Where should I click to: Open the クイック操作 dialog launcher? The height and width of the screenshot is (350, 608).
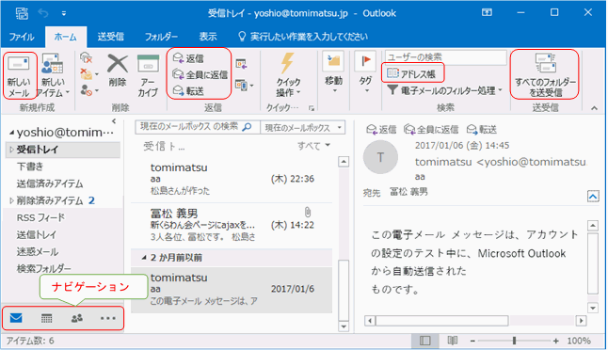pos(312,108)
